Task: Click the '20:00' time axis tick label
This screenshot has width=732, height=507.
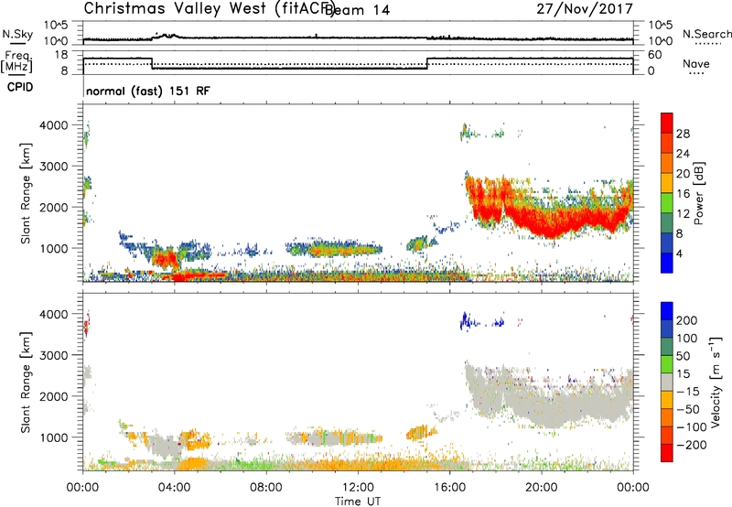Action: [541, 488]
